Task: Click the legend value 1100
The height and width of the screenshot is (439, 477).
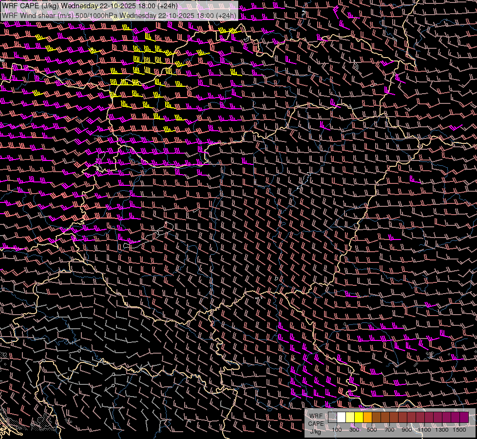Action: tap(424, 430)
